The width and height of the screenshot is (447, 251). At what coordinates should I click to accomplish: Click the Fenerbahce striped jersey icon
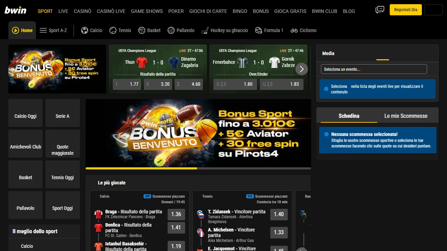pos(242,62)
